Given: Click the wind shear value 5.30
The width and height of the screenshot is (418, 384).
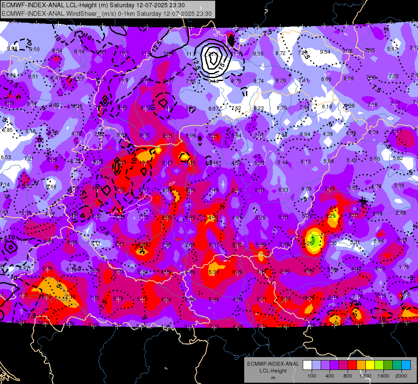Looking at the screenshot, I should pyautogui.click(x=214, y=272).
